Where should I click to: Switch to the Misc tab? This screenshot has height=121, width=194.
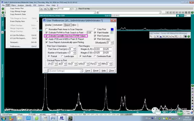pyautogui.click(x=74, y=25)
